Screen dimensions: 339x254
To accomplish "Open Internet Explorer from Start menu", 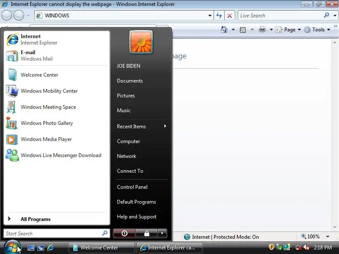I will coord(57,39).
